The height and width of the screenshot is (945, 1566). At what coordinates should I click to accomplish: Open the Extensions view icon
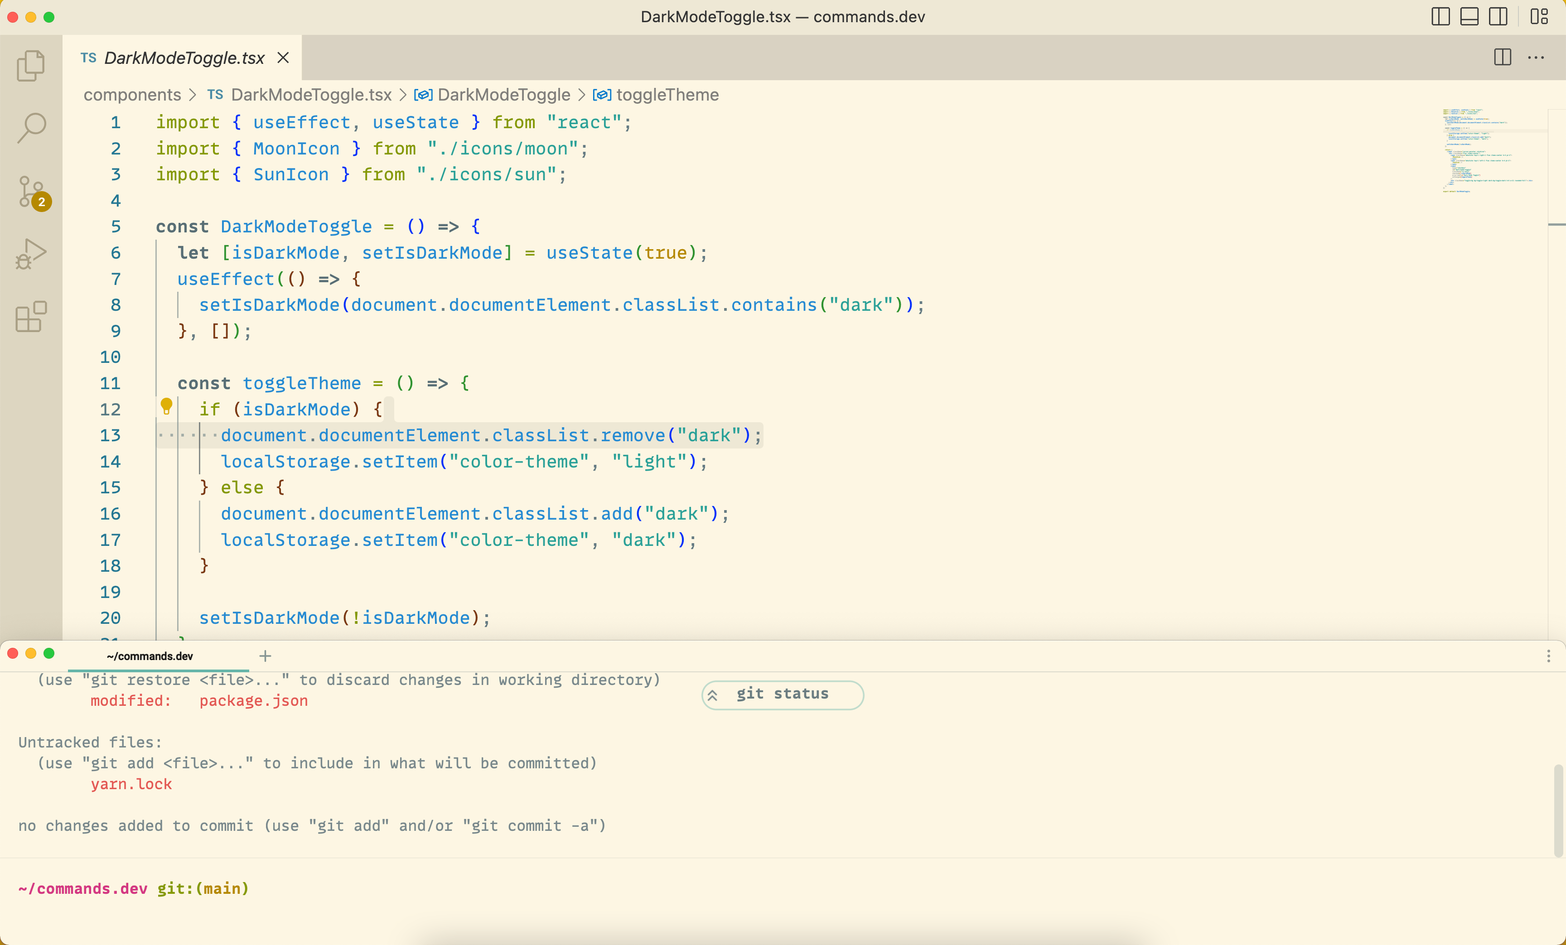[30, 316]
